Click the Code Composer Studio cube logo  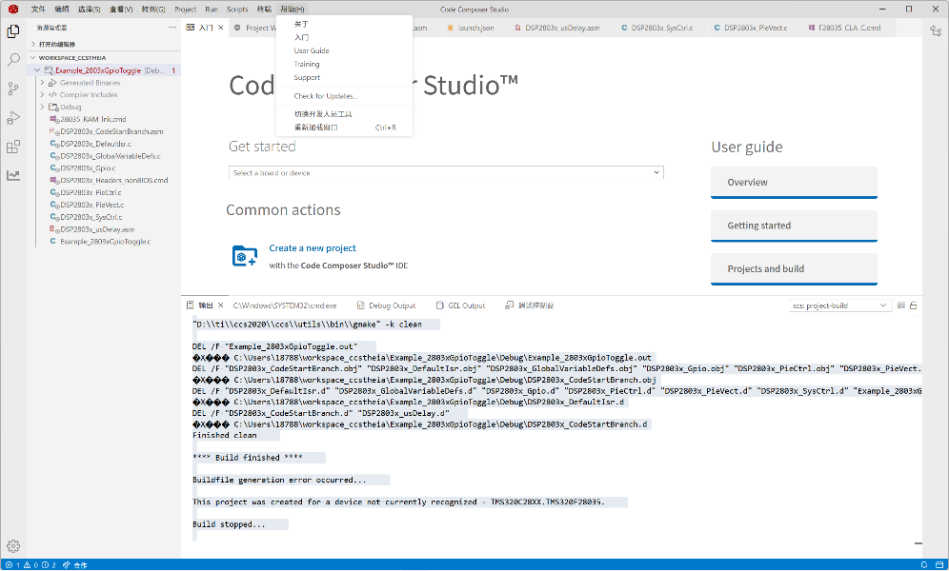pyautogui.click(x=12, y=10)
